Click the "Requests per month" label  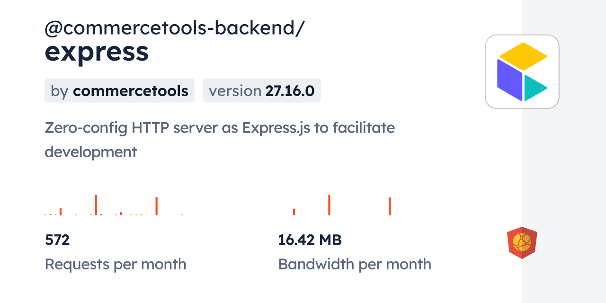pyautogui.click(x=116, y=264)
